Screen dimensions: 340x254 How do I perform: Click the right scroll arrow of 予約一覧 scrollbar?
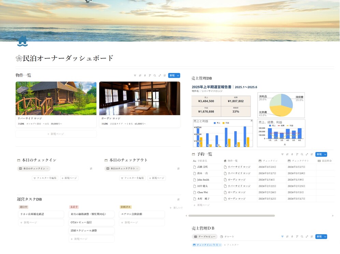333,216
